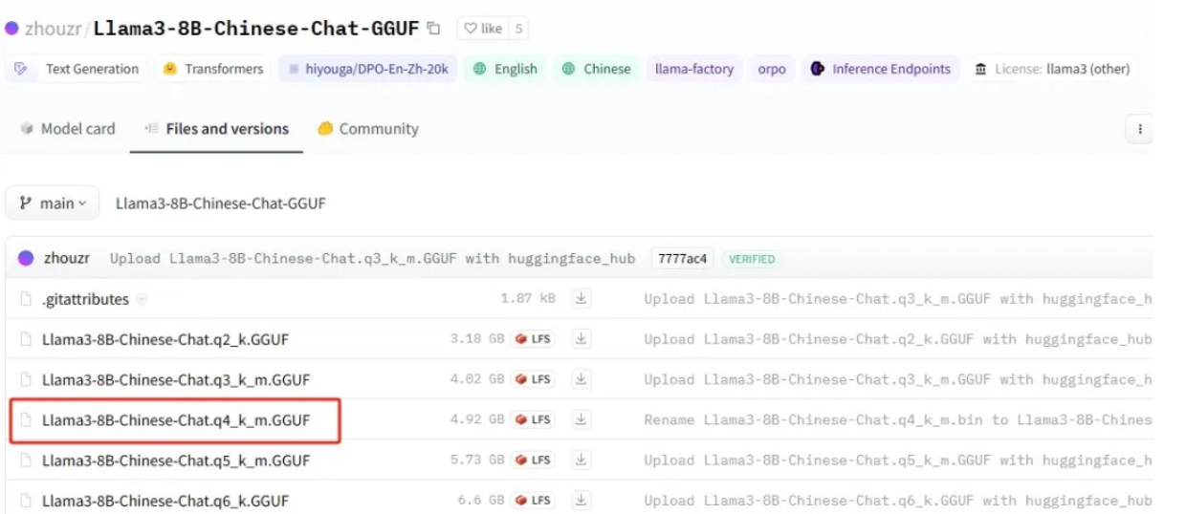Viewport: 1186px width, 514px height.
Task: Click the LFS badge for q2_k file
Action: [534, 339]
